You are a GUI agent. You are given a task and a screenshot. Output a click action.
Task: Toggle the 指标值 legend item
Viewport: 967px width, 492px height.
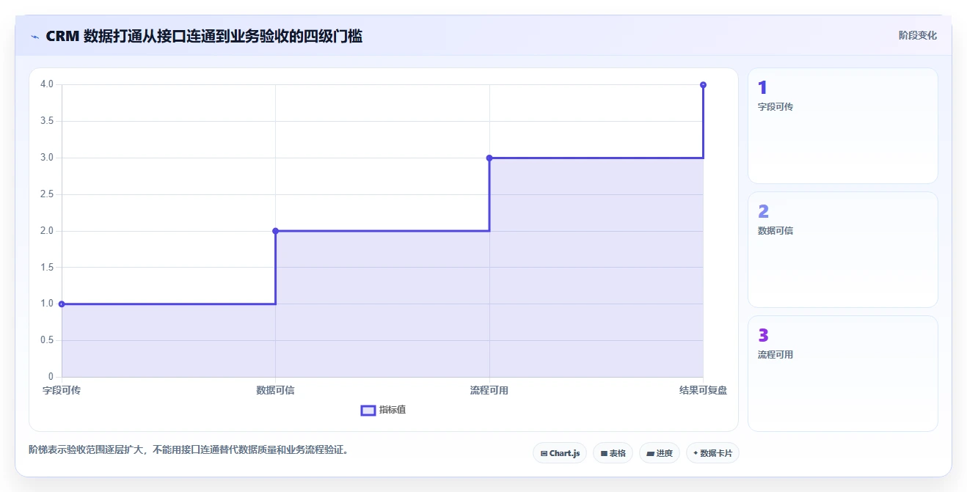point(383,410)
